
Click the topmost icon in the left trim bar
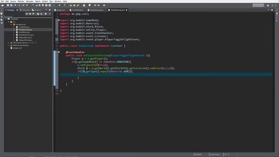tap(1, 10)
